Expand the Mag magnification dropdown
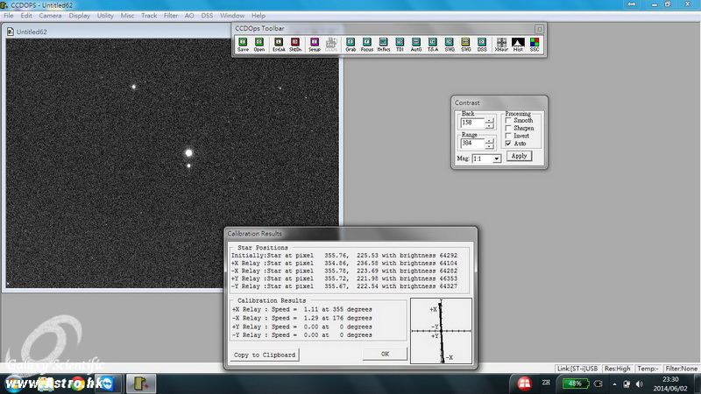701x394 pixels. [497, 158]
